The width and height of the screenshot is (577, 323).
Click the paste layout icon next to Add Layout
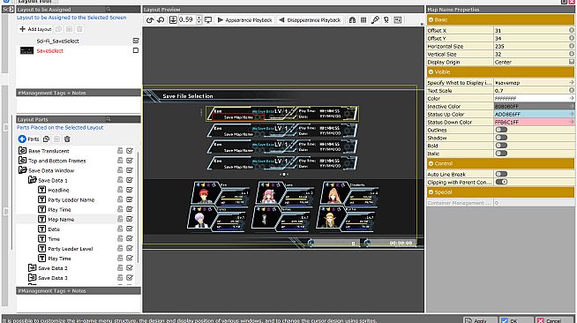coord(69,29)
